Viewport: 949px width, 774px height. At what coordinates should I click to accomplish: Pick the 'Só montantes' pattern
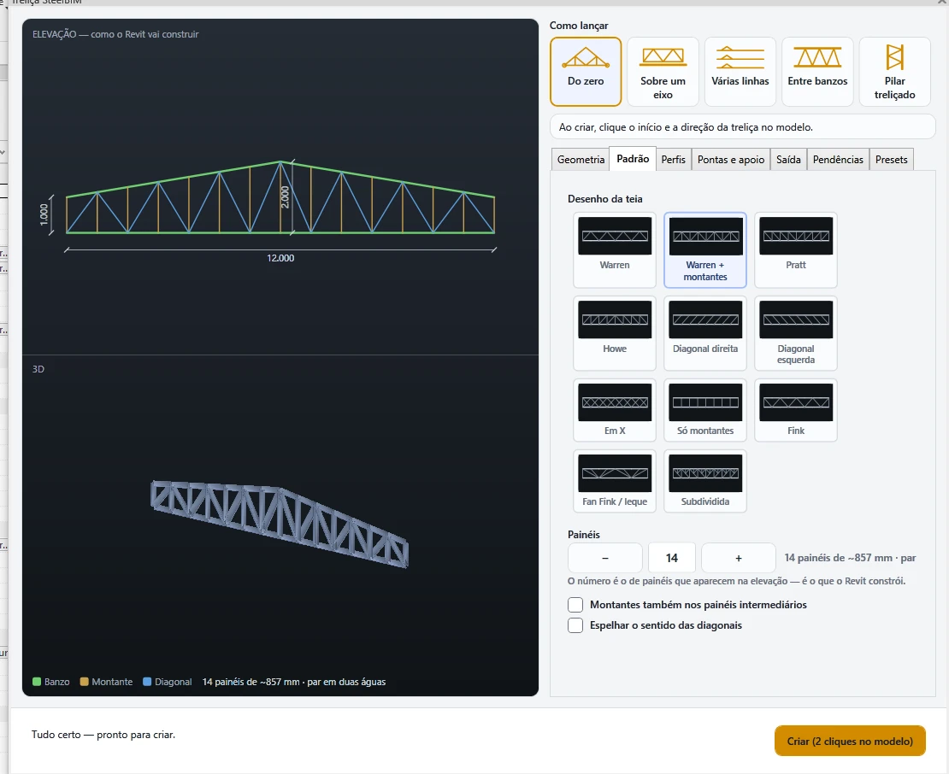(x=705, y=410)
